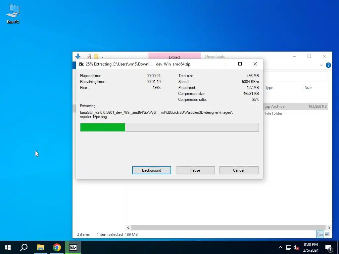Click the extraction progress bar
339x254 pixels.
pyautogui.click(x=169, y=127)
